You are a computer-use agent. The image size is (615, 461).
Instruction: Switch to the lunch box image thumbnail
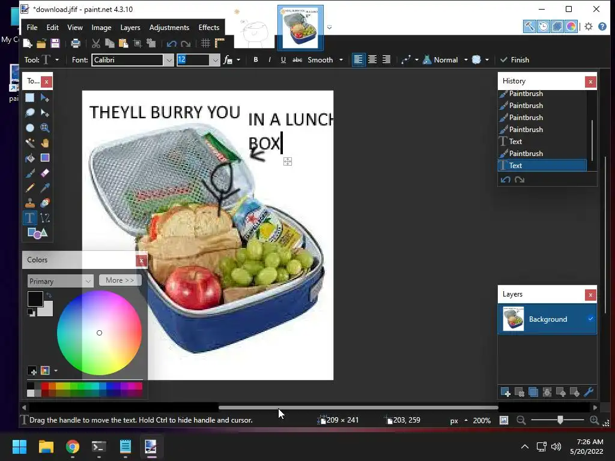pos(300,28)
